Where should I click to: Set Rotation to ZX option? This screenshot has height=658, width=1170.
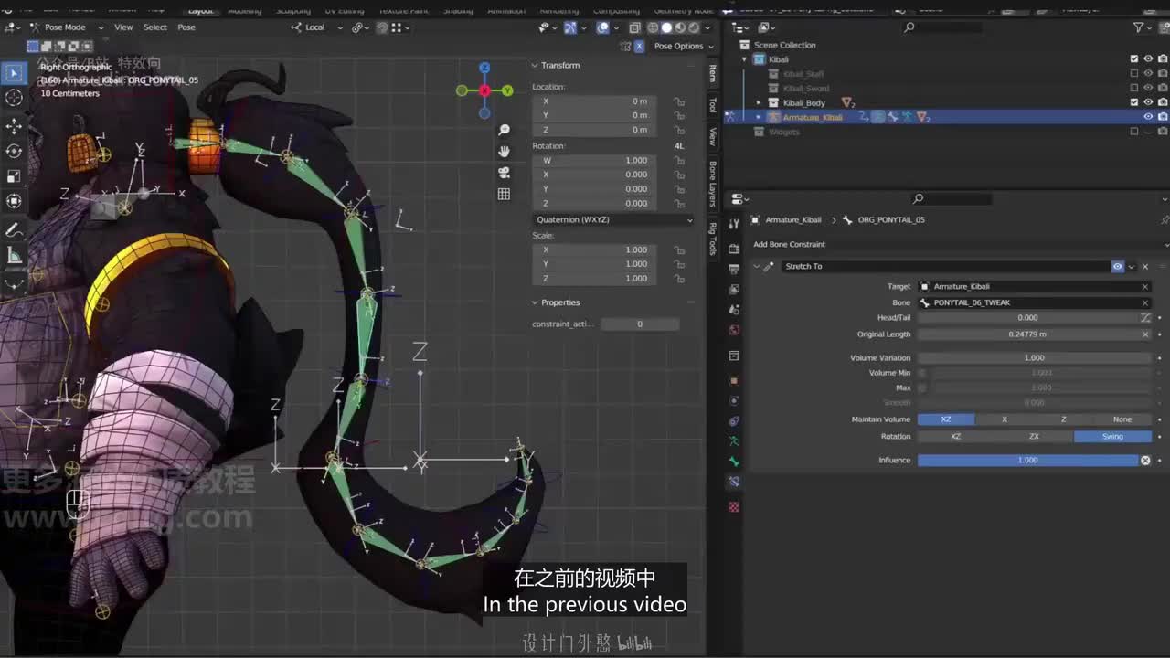point(1034,436)
